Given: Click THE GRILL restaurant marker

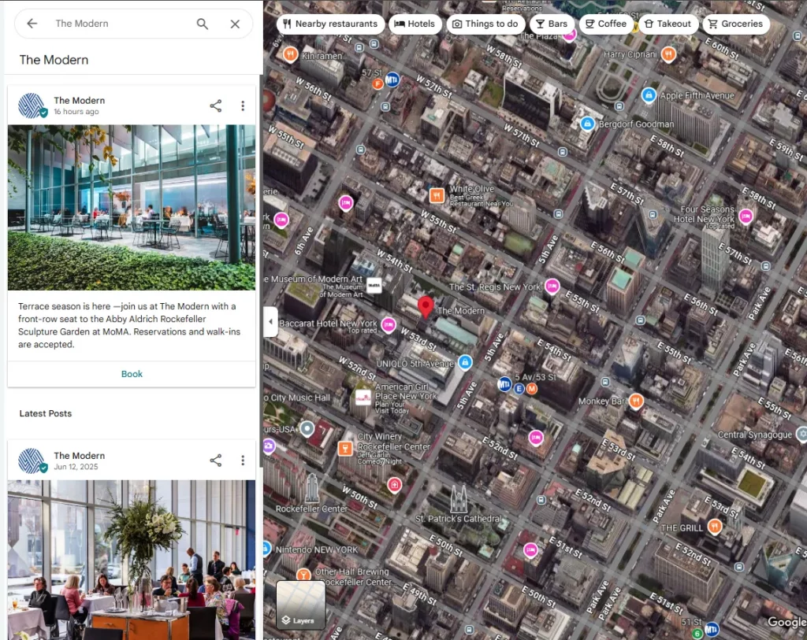Looking at the screenshot, I should pos(714,527).
